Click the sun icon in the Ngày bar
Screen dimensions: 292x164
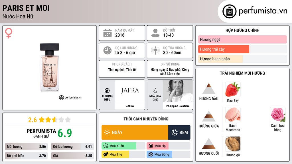pos(107,132)
